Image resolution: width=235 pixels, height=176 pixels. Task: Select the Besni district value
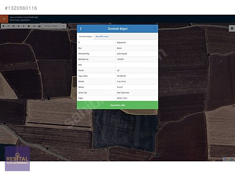[x=119, y=48]
